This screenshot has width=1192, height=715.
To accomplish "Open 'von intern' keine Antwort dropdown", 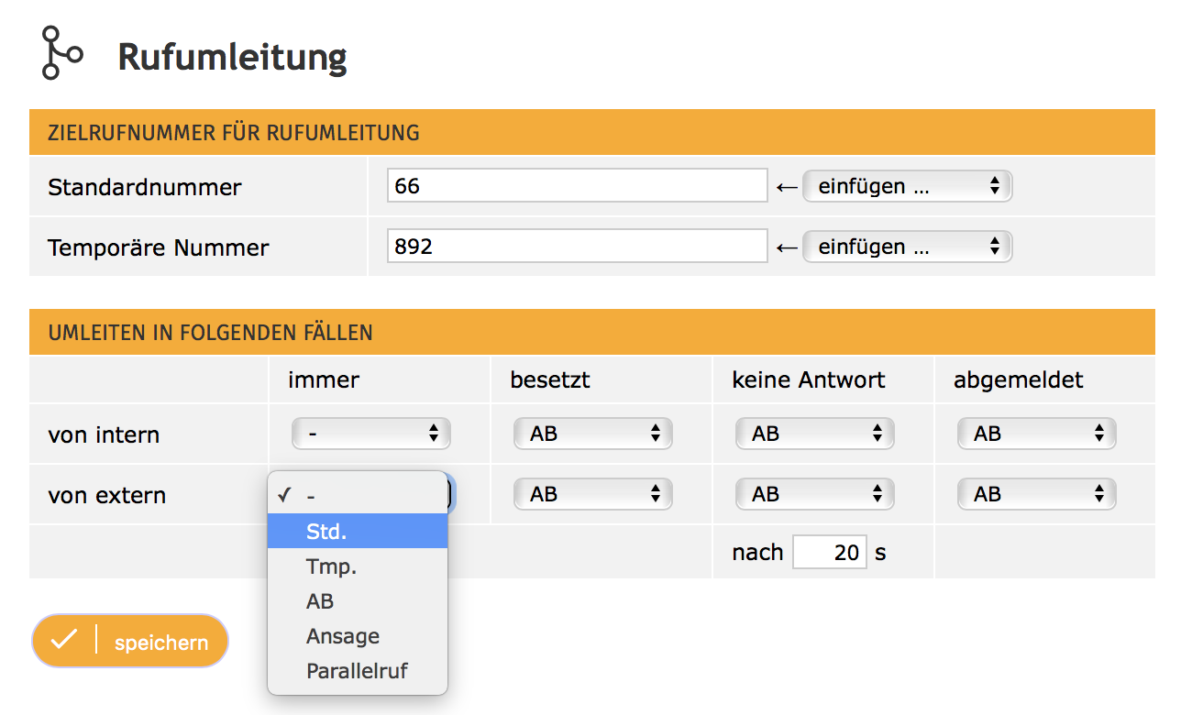I will coord(815,434).
